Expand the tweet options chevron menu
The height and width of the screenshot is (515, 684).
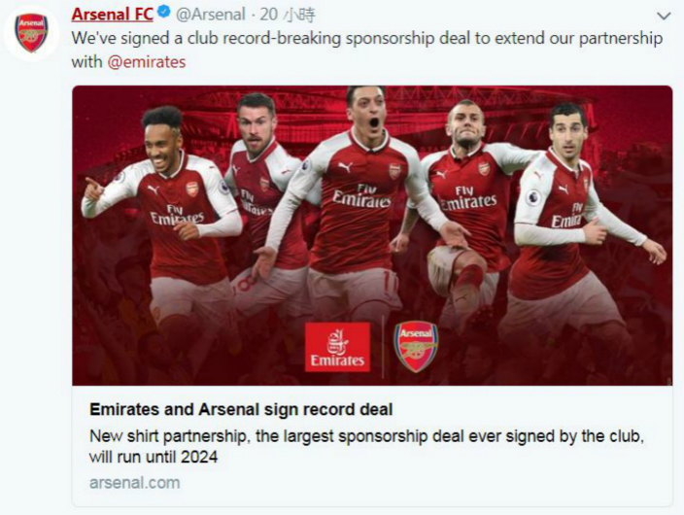[x=664, y=17]
